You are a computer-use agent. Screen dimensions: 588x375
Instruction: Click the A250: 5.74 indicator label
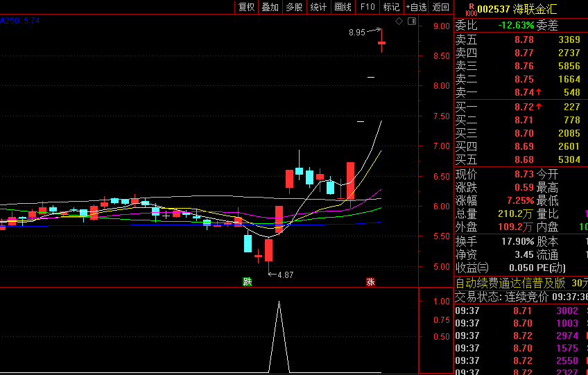(20, 21)
